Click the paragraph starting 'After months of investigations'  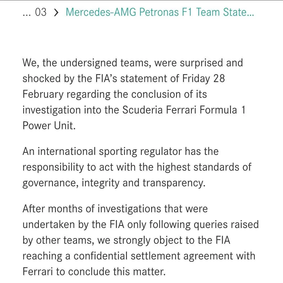141,240
